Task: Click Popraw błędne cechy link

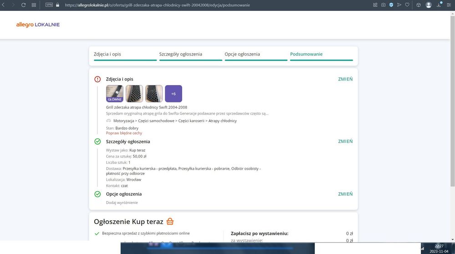Action: [124, 133]
